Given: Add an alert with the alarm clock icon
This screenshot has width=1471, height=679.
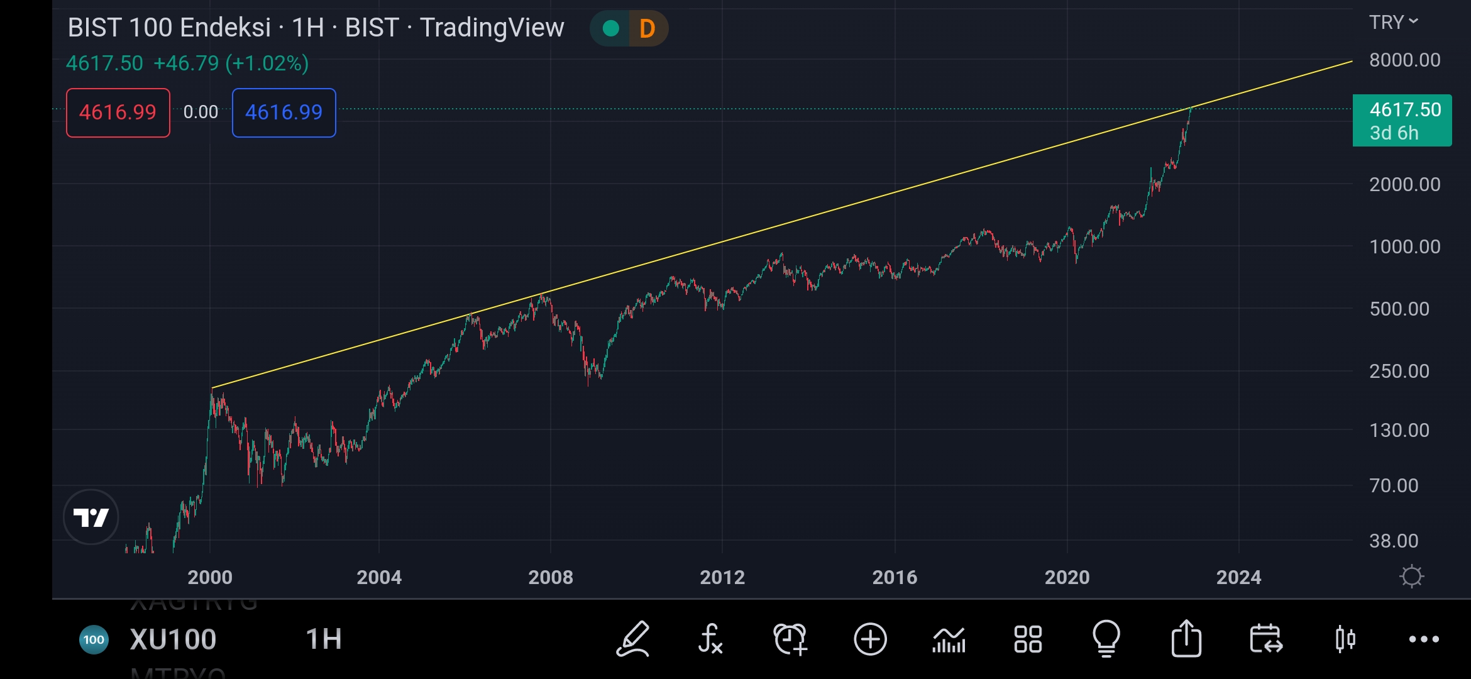Looking at the screenshot, I should point(790,639).
